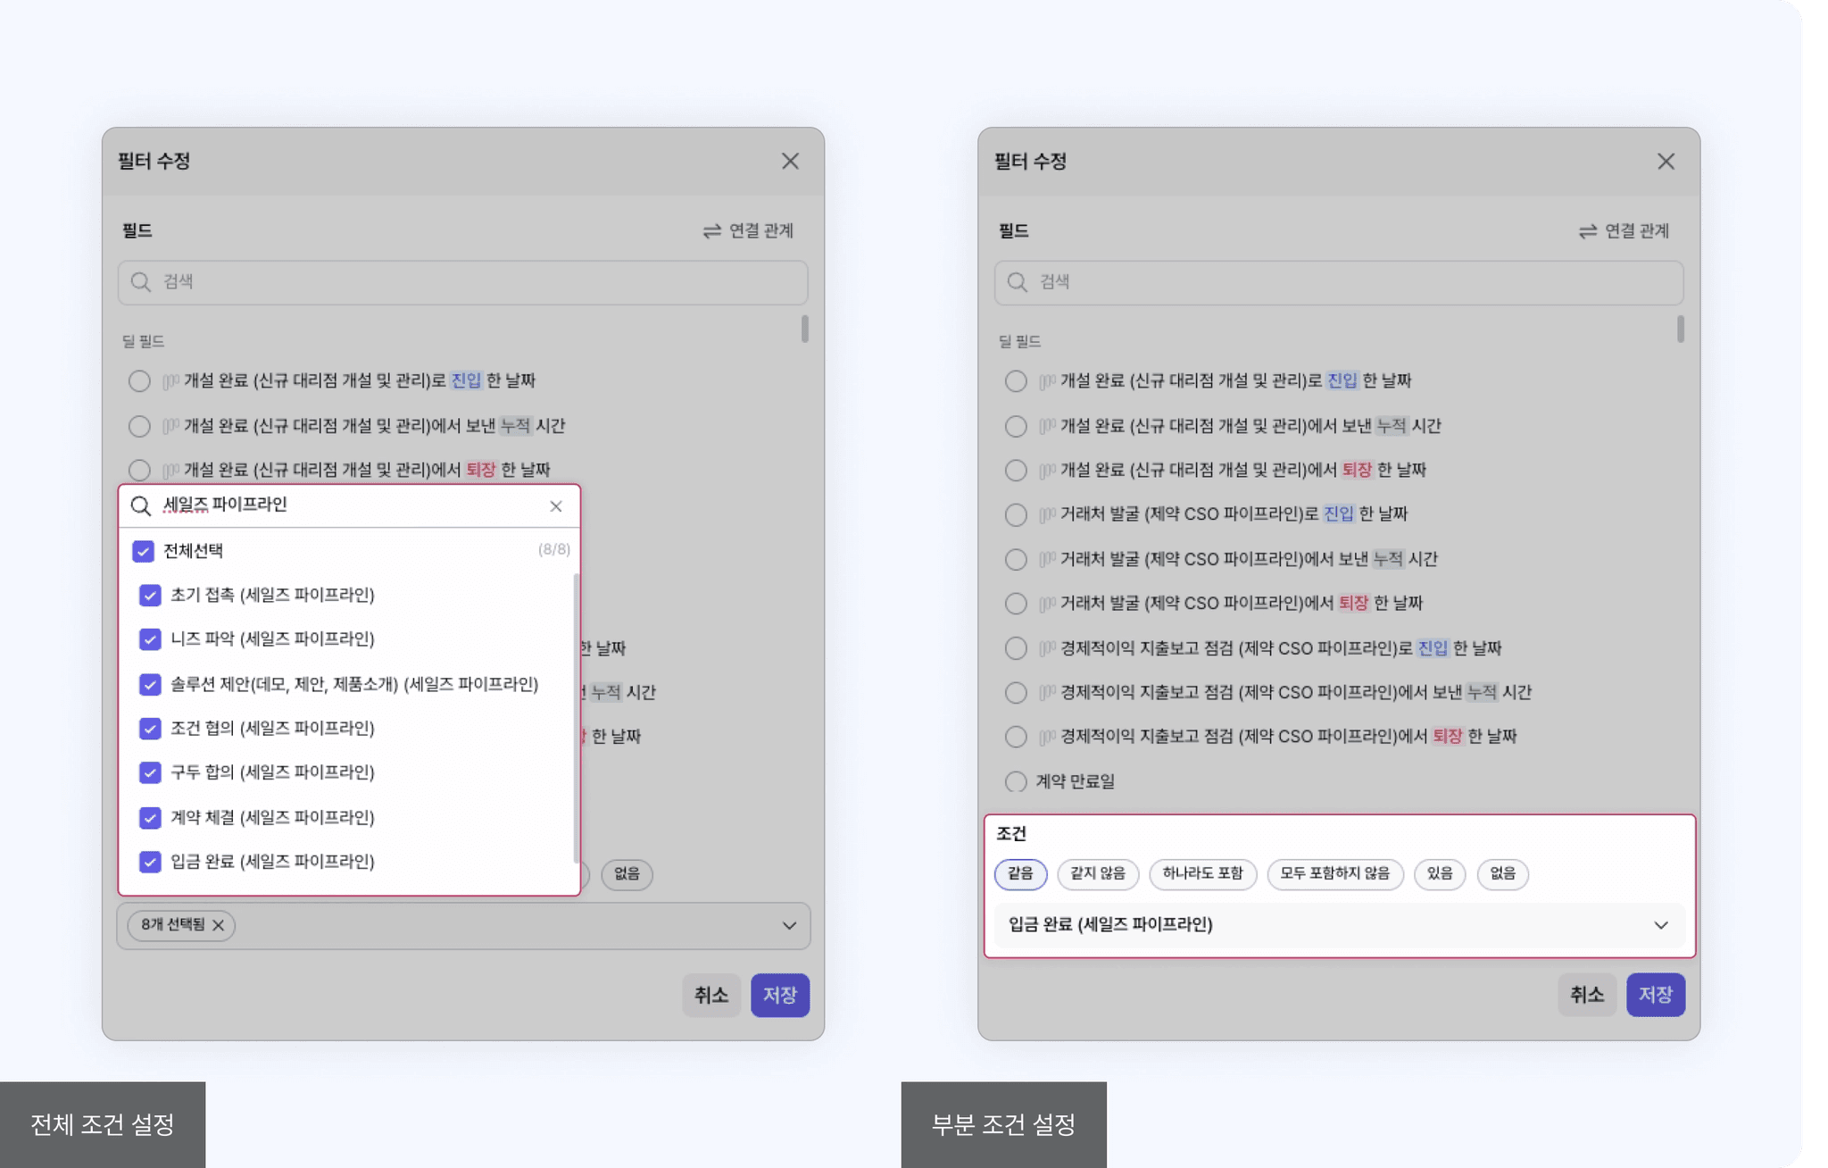Image resolution: width=1828 pixels, height=1168 pixels.
Task: Click search magnifier in left 필드 search box
Action: pyautogui.click(x=140, y=282)
